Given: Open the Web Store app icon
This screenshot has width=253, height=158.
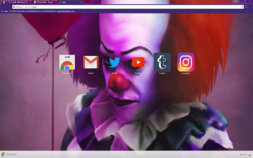Looking at the screenshot, I should (67, 62).
